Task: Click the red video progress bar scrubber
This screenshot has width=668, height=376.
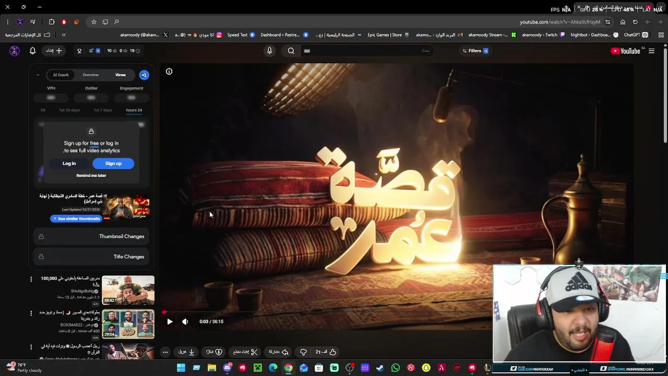Action: (x=164, y=312)
